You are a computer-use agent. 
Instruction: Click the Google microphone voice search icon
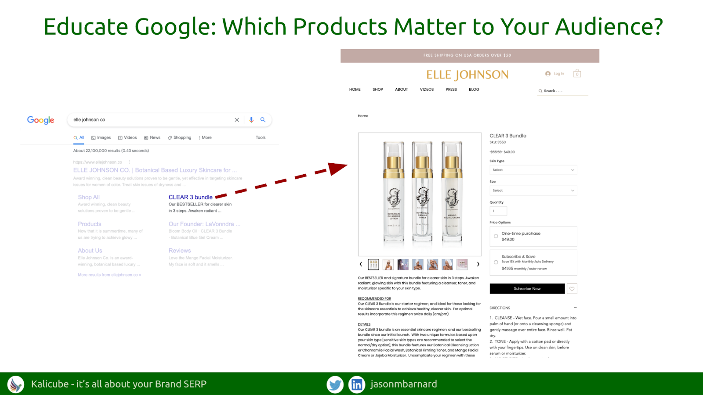pyautogui.click(x=251, y=120)
